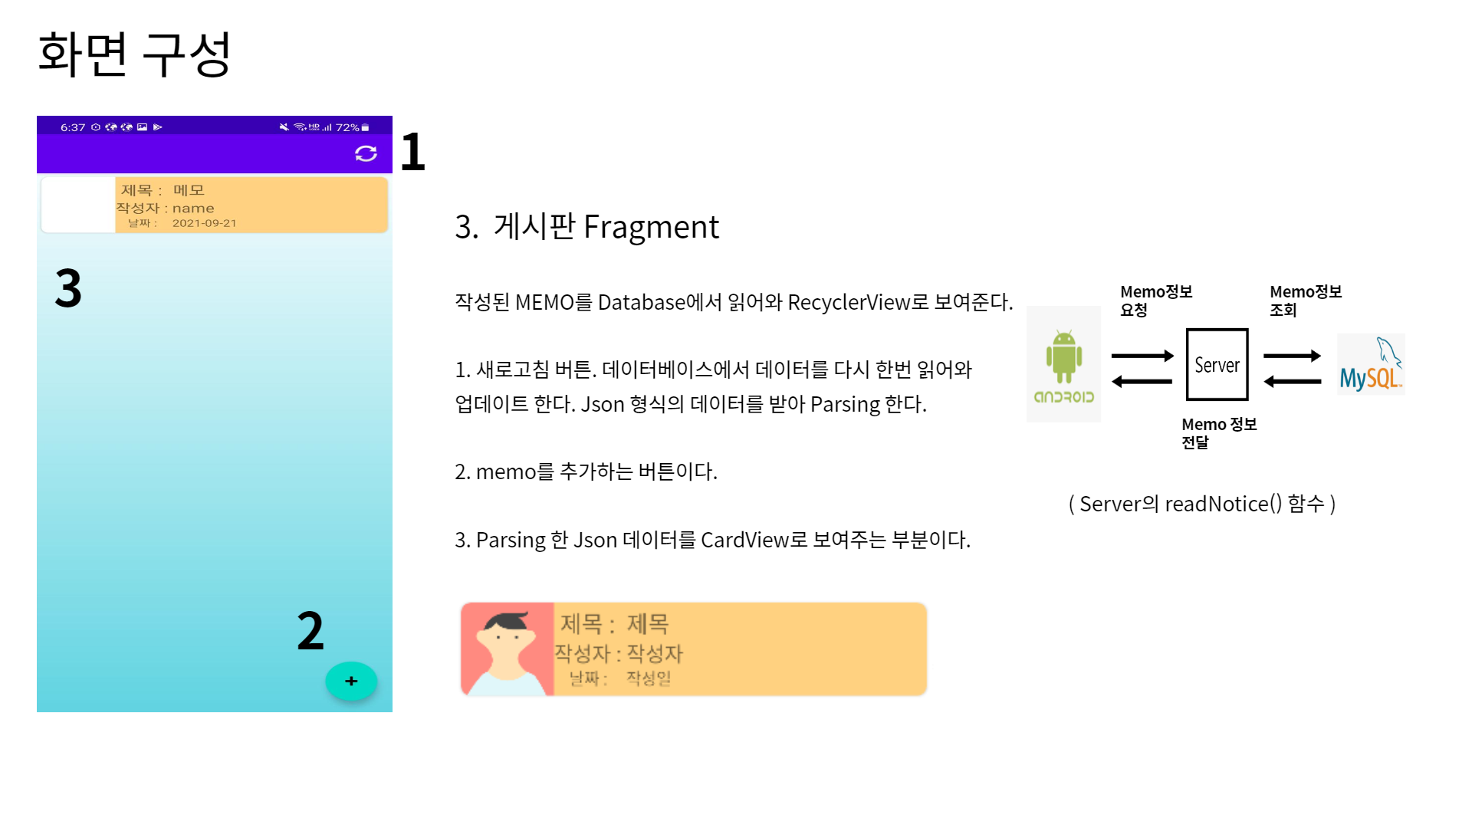Click the globe network icon in status bar

point(110,127)
